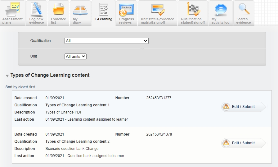This screenshot has height=167, width=278.
Task: Open Unit status,evidence matrix&signoff tab label
Action: 157,21
